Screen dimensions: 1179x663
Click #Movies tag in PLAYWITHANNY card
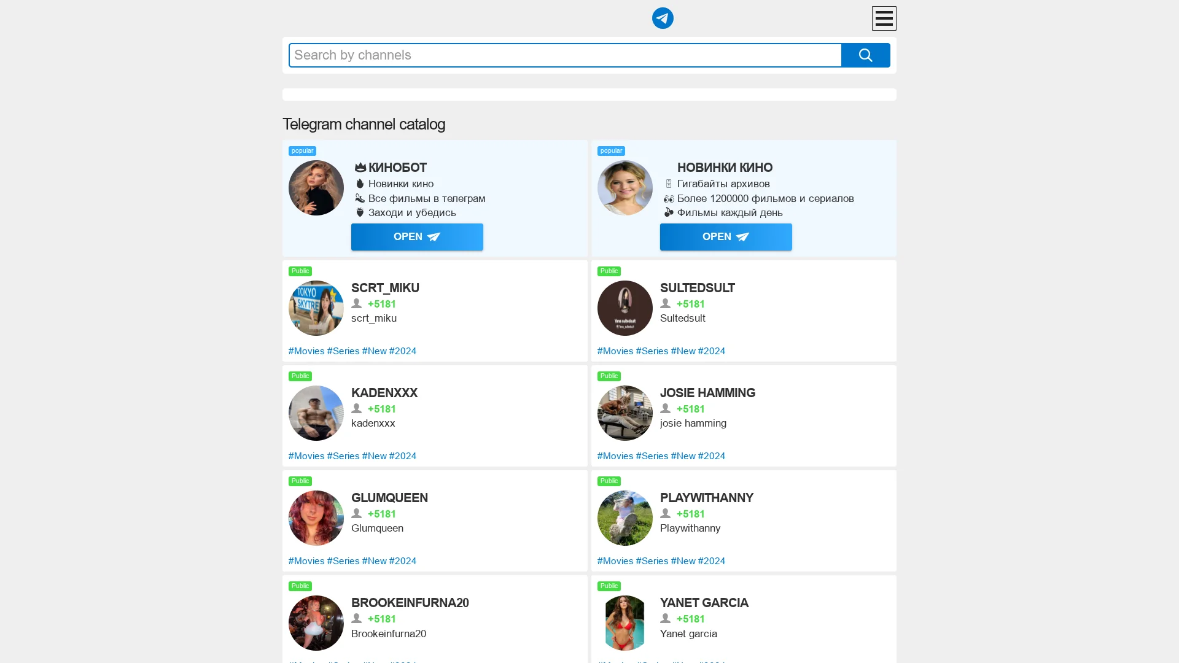point(615,561)
